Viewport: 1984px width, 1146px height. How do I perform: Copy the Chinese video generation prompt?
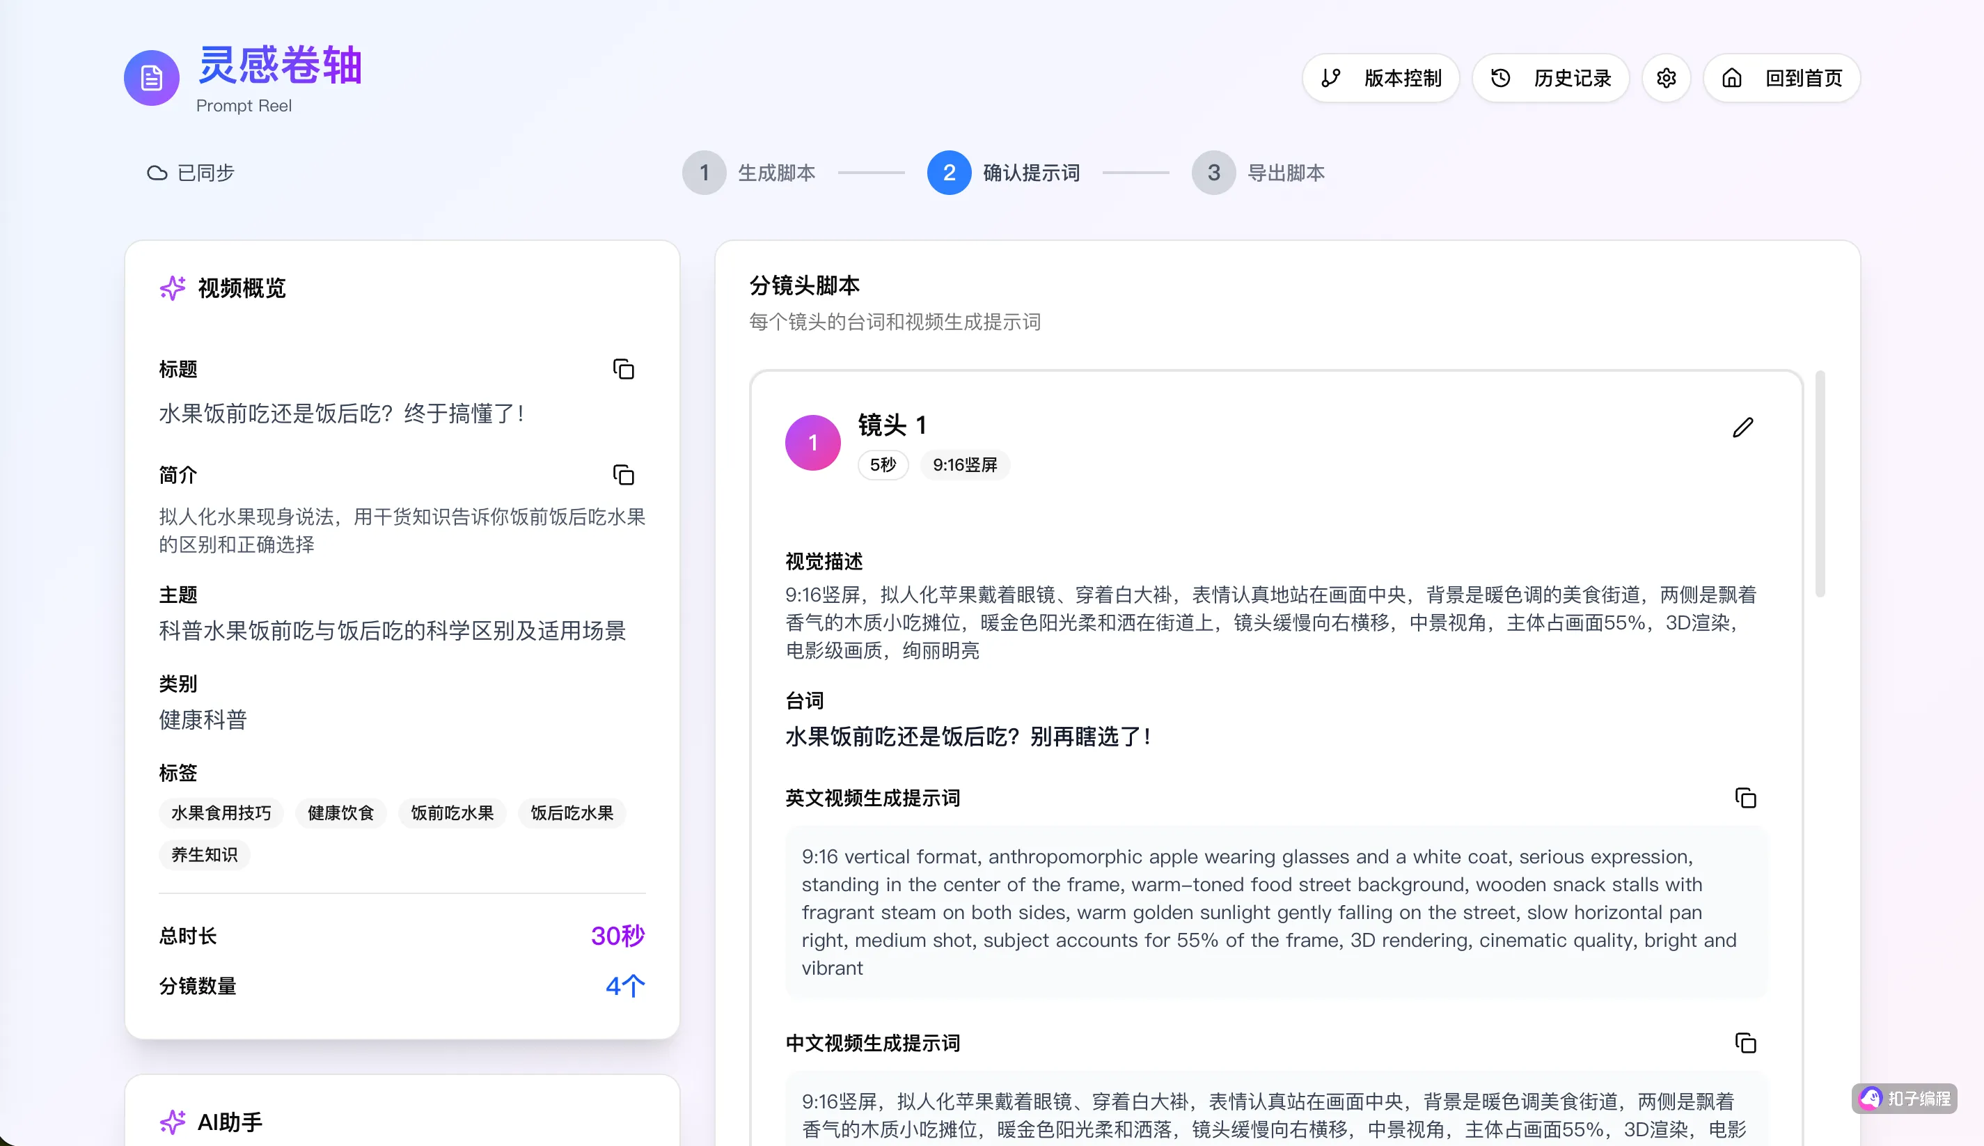(1745, 1043)
